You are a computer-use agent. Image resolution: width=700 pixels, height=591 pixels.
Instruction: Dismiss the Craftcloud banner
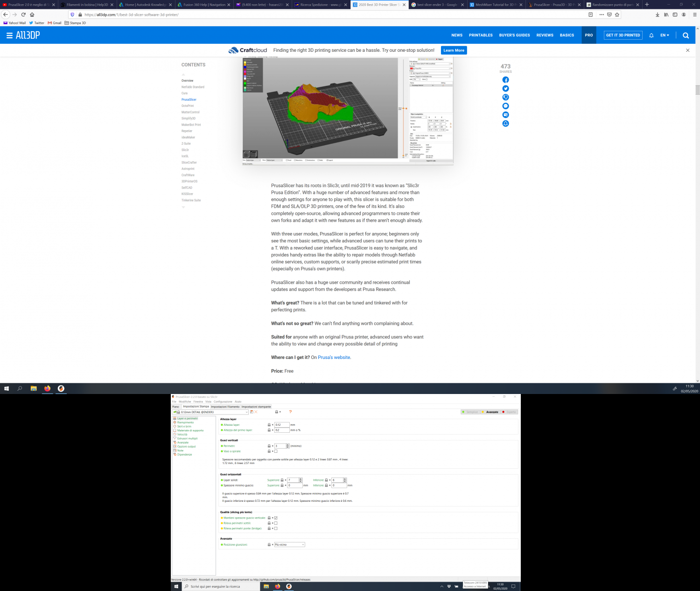(687, 50)
